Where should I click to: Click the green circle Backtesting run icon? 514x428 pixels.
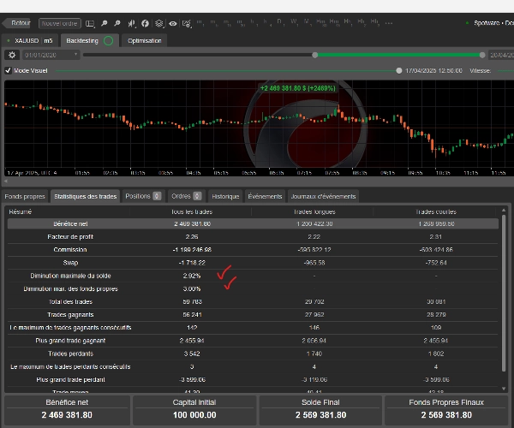coord(108,40)
